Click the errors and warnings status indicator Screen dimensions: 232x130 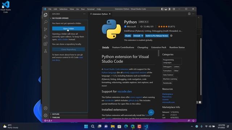(x=48, y=121)
